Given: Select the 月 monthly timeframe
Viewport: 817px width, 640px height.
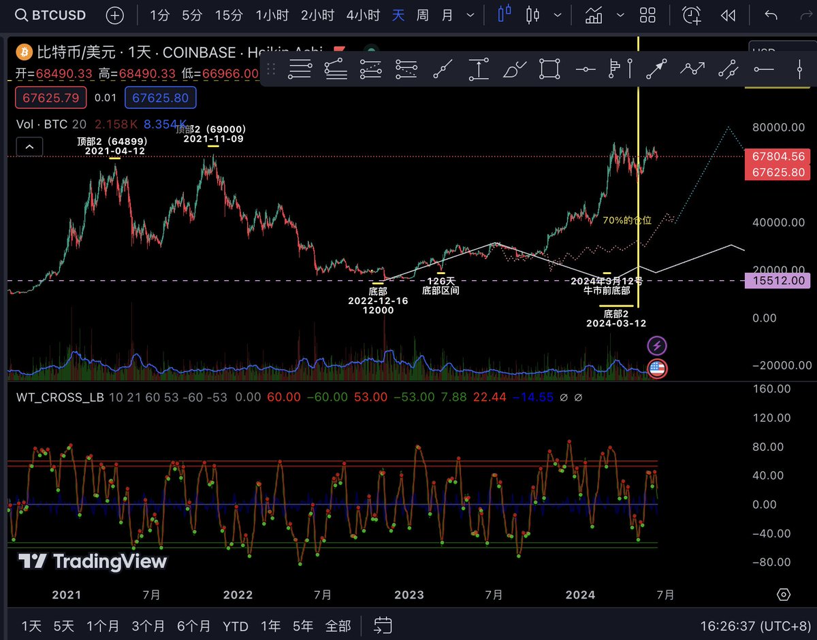Looking at the screenshot, I should point(447,15).
